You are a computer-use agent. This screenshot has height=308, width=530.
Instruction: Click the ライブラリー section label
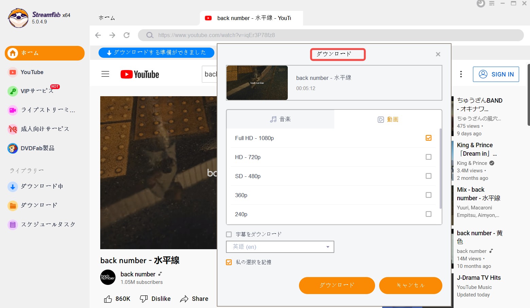[26, 170]
